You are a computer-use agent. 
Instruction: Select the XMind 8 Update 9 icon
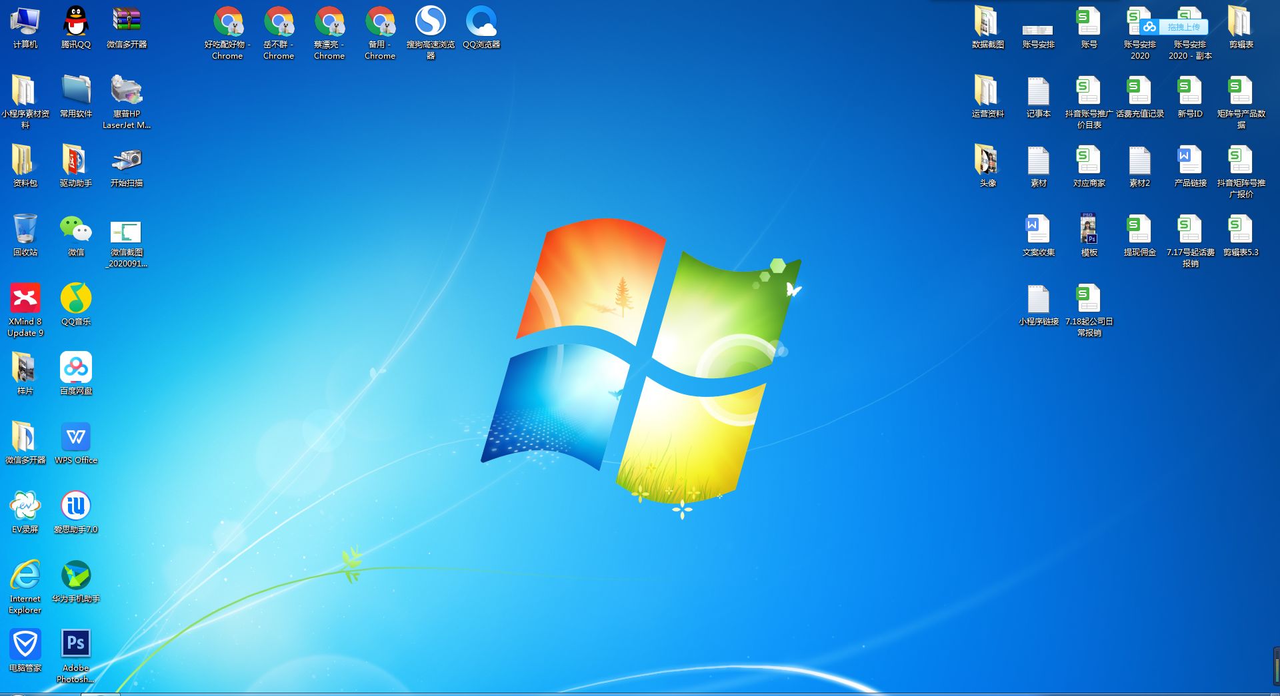coord(25,299)
